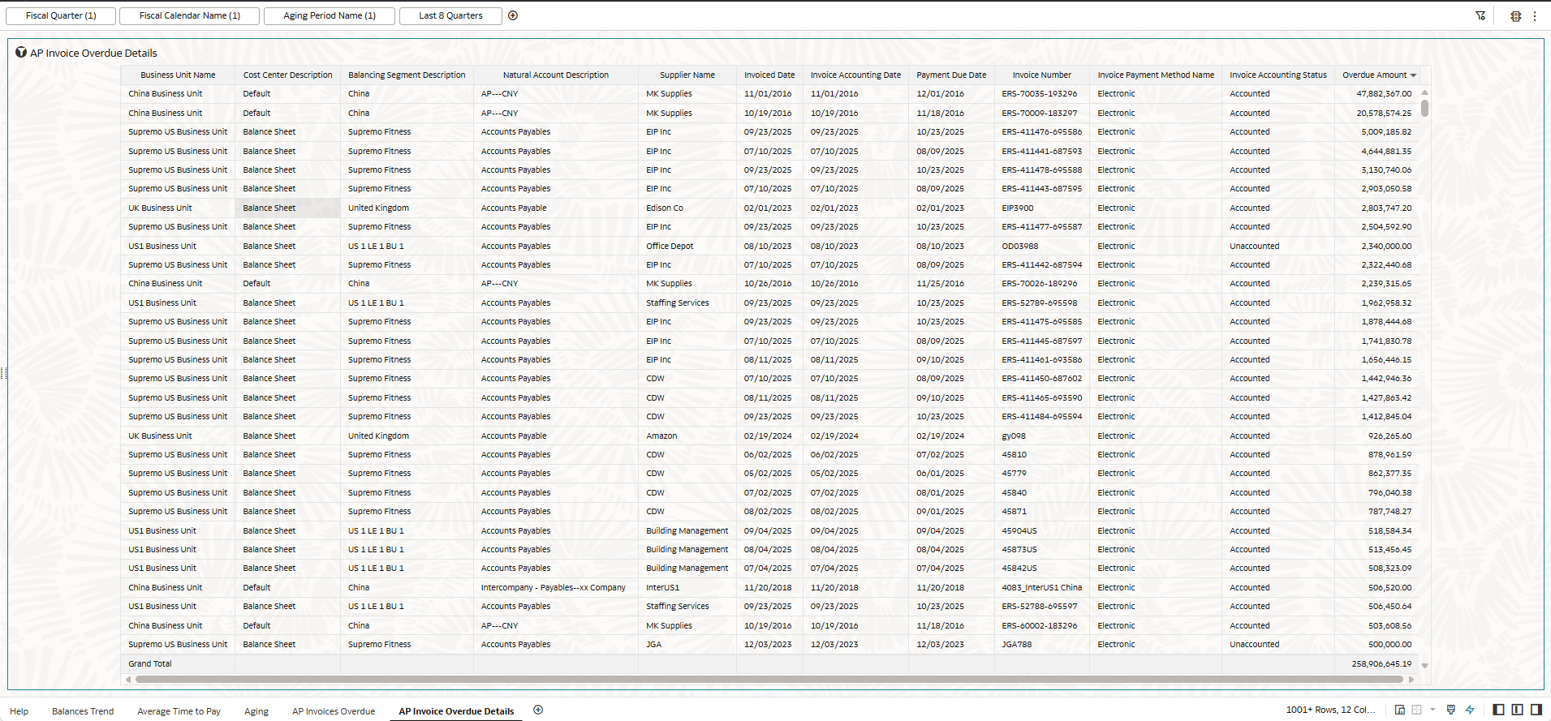Switch to Help tab
The image size is (1551, 721).
(19, 711)
